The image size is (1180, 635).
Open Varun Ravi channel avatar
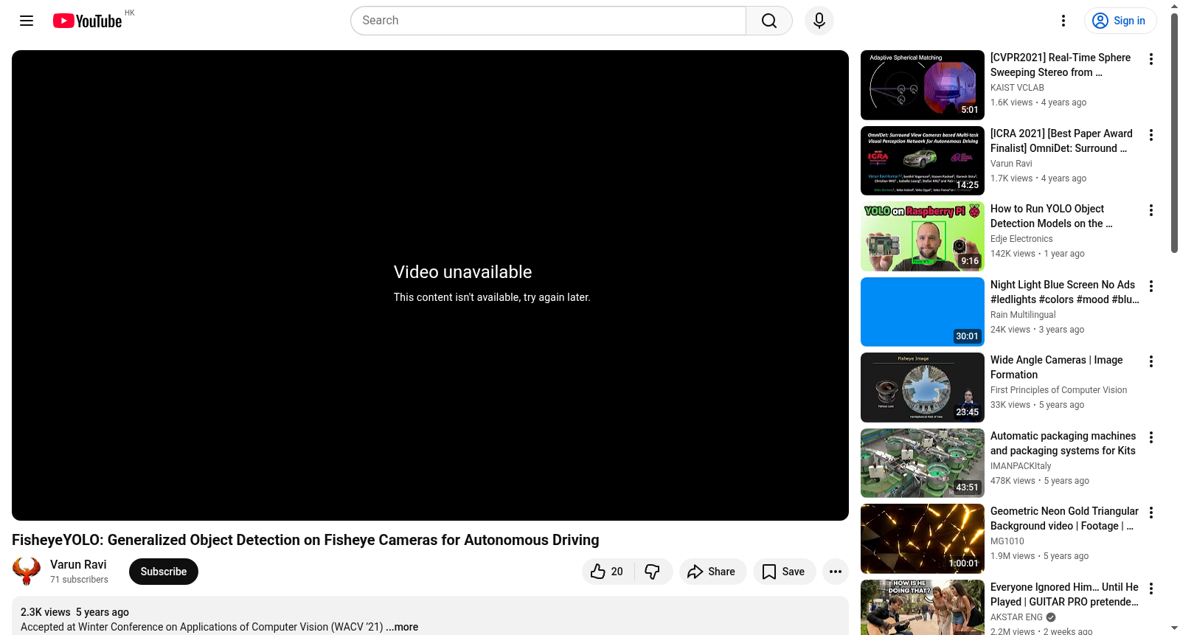[27, 571]
